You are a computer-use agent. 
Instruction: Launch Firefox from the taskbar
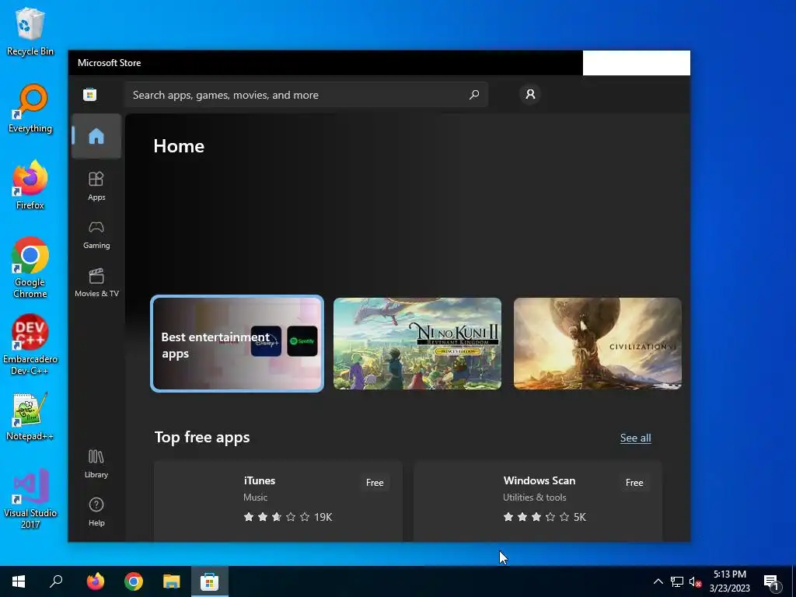95,581
